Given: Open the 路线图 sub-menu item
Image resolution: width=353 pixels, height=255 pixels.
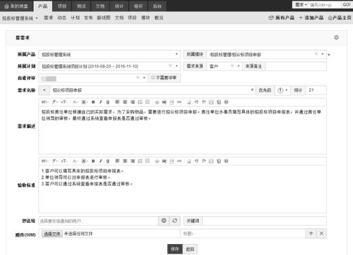Looking at the screenshot, I should (104, 18).
